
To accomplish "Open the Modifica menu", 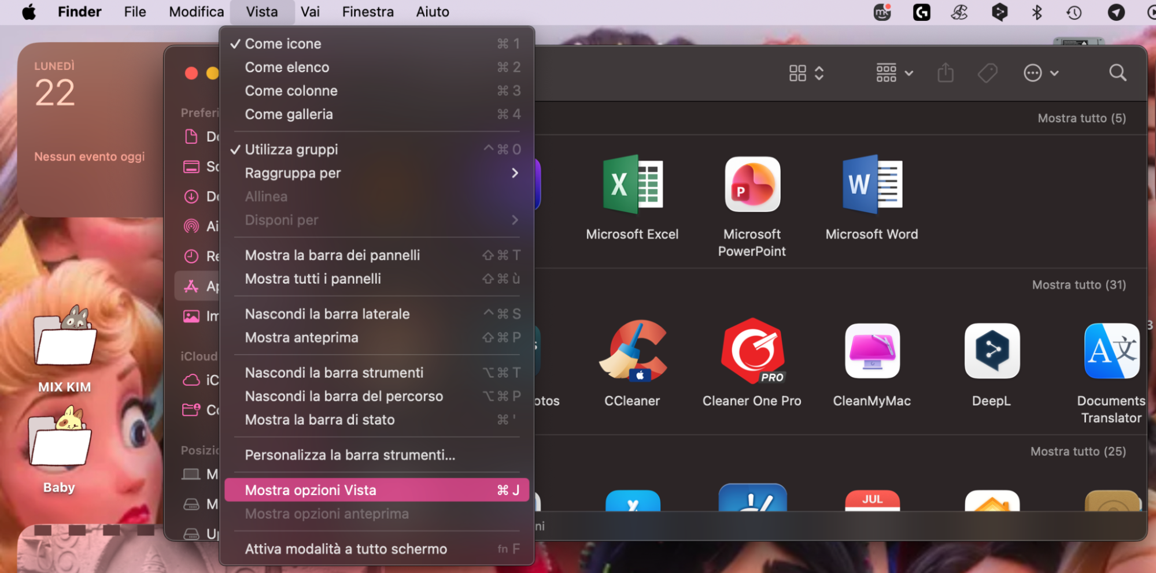I will 197,12.
